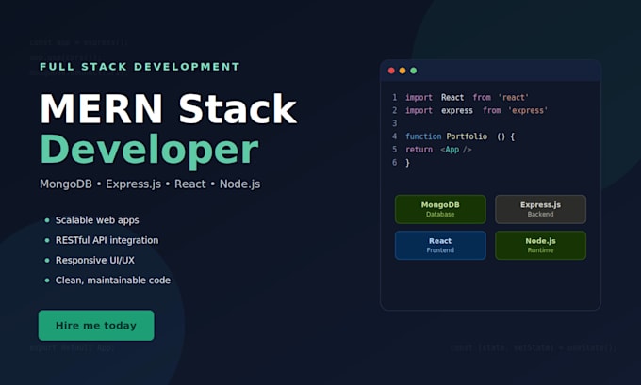Image resolution: width=641 pixels, height=385 pixels.
Task: Click the green maximize dot in code window
Action: [x=413, y=71]
